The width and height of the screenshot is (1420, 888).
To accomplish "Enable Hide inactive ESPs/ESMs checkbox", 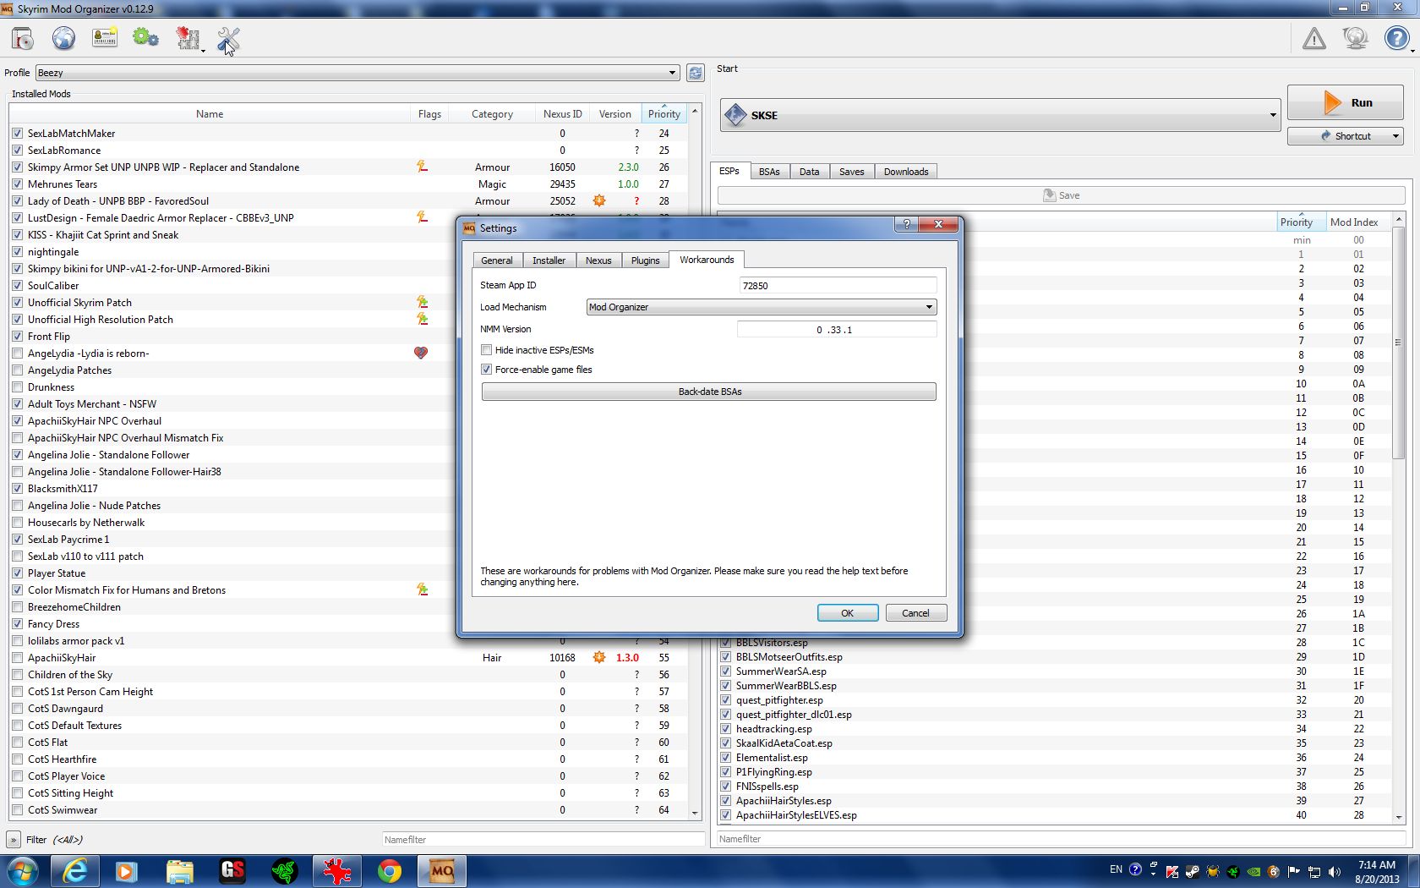I will click(x=487, y=350).
